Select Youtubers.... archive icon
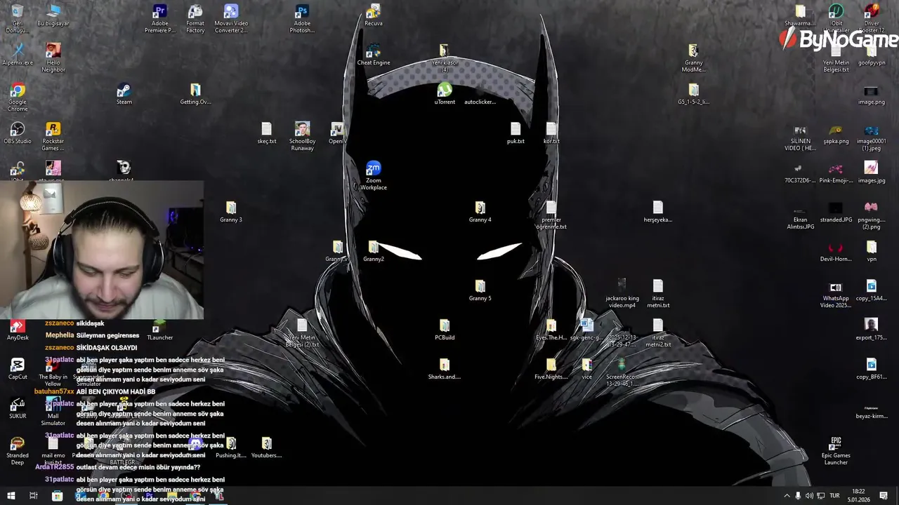899x505 pixels. pyautogui.click(x=267, y=447)
